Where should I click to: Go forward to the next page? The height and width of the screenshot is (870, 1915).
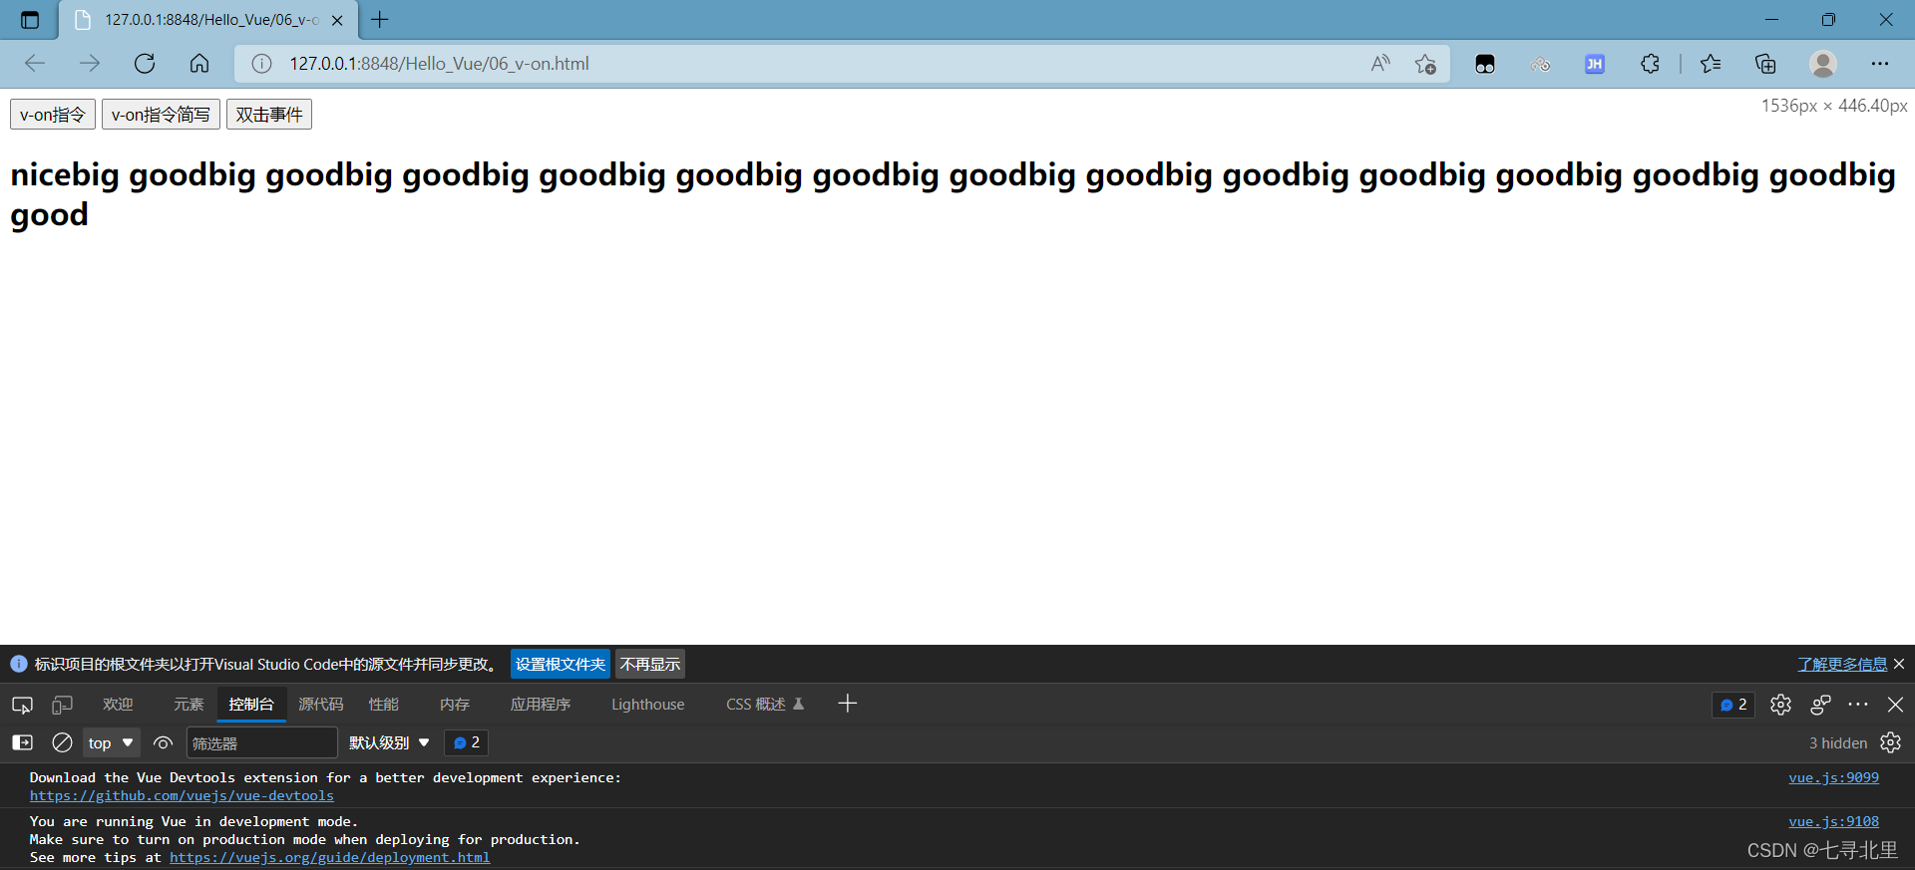click(x=90, y=64)
